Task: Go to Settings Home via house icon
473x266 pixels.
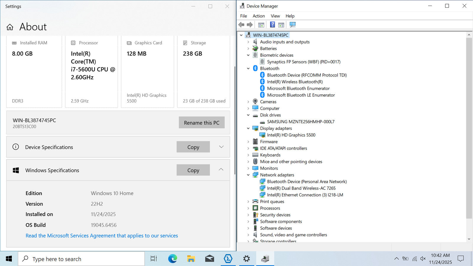Action: tap(10, 27)
